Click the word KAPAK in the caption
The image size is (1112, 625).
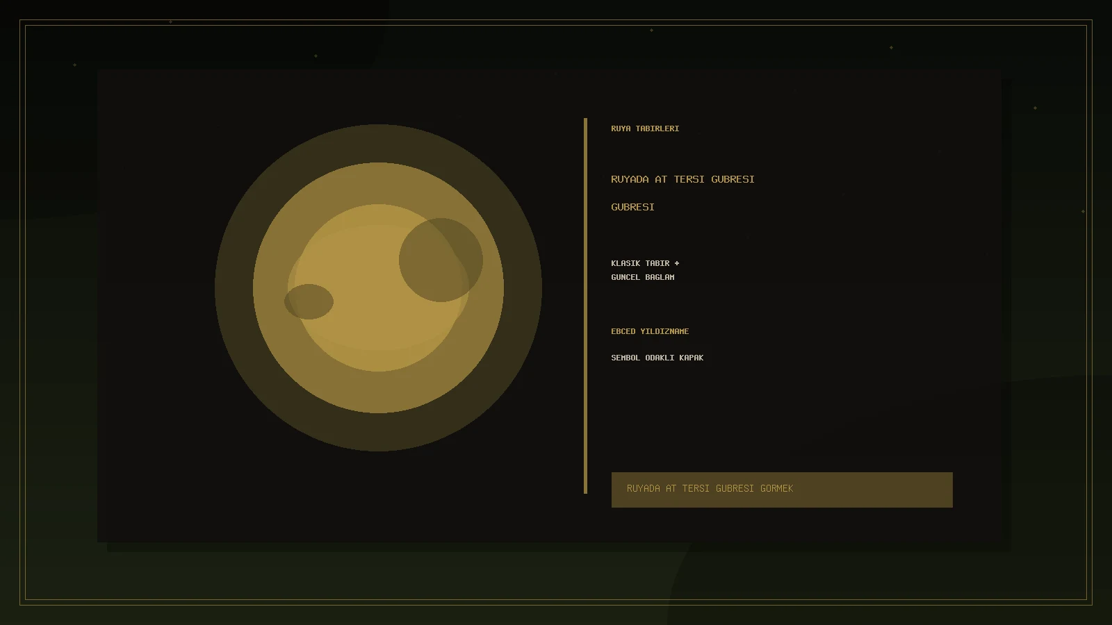tap(692, 358)
